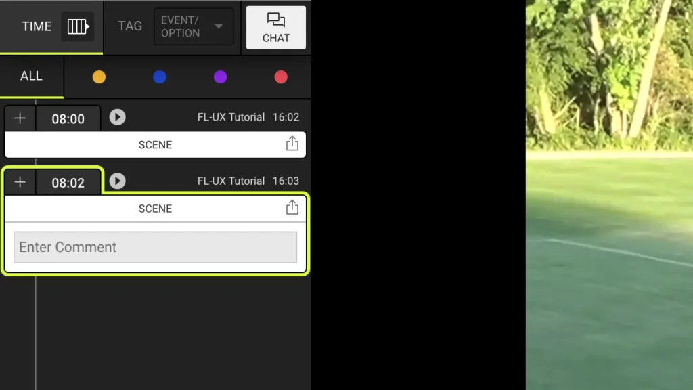Filter by the purple color dot
Viewport: 693px width, 390px height.
point(220,77)
